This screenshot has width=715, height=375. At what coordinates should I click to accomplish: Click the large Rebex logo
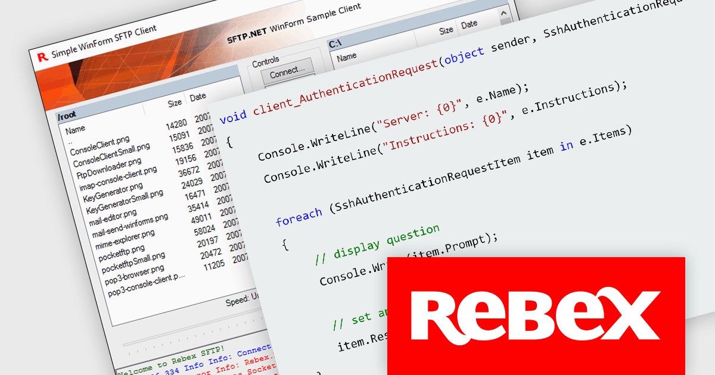coord(536,316)
